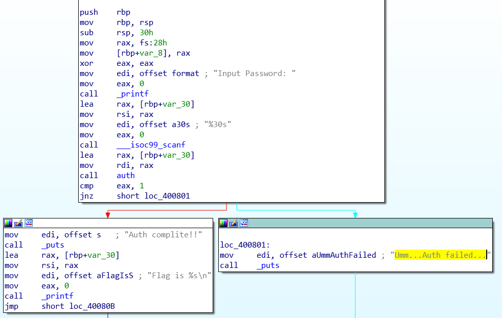Viewport: 502px width, 318px height.
Task: Click the red false-branch edge arrow
Action: 108,215
